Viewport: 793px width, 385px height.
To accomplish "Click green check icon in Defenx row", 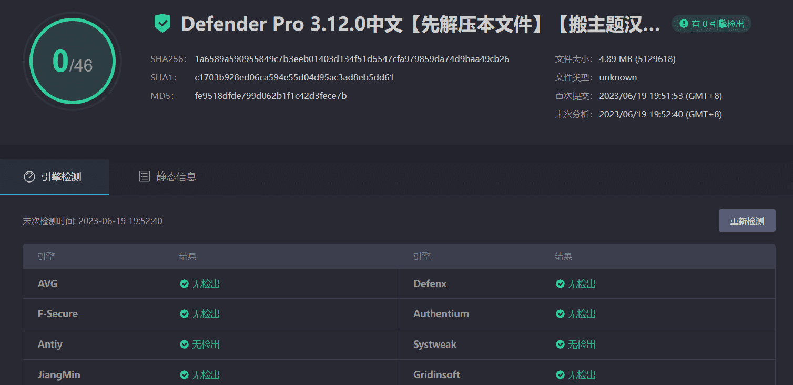I will 560,284.
